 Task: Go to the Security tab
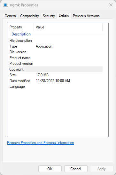[49, 16]
